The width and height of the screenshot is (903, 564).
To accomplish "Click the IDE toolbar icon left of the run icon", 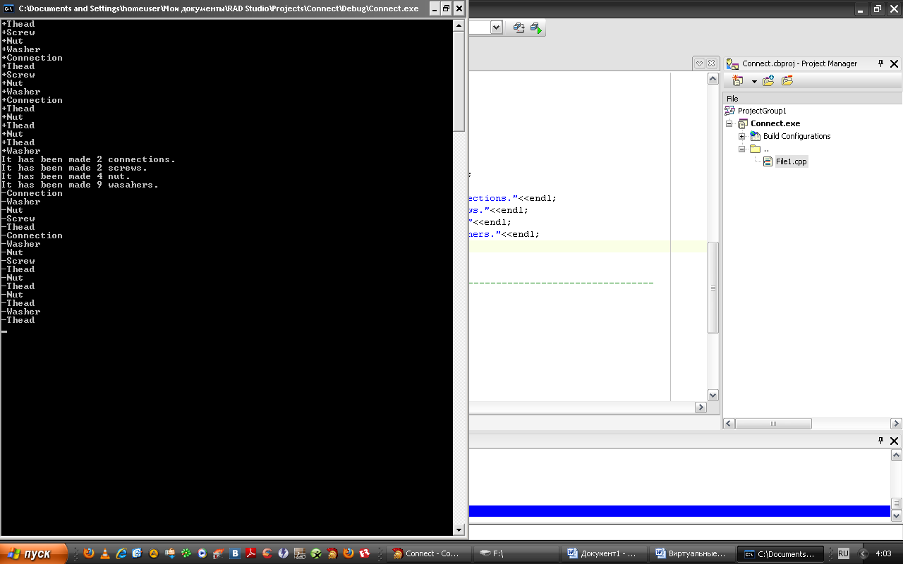I will [519, 27].
